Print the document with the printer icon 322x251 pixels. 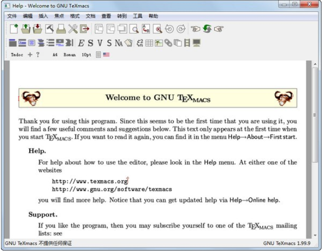[x=61, y=29]
